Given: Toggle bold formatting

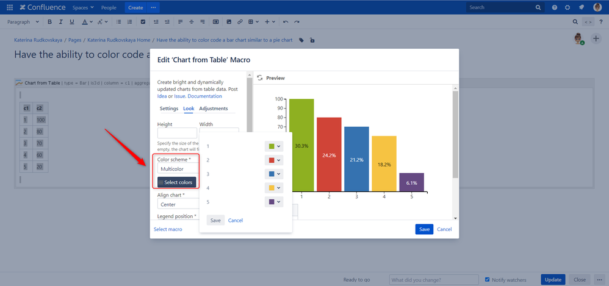Looking at the screenshot, I should pos(49,22).
